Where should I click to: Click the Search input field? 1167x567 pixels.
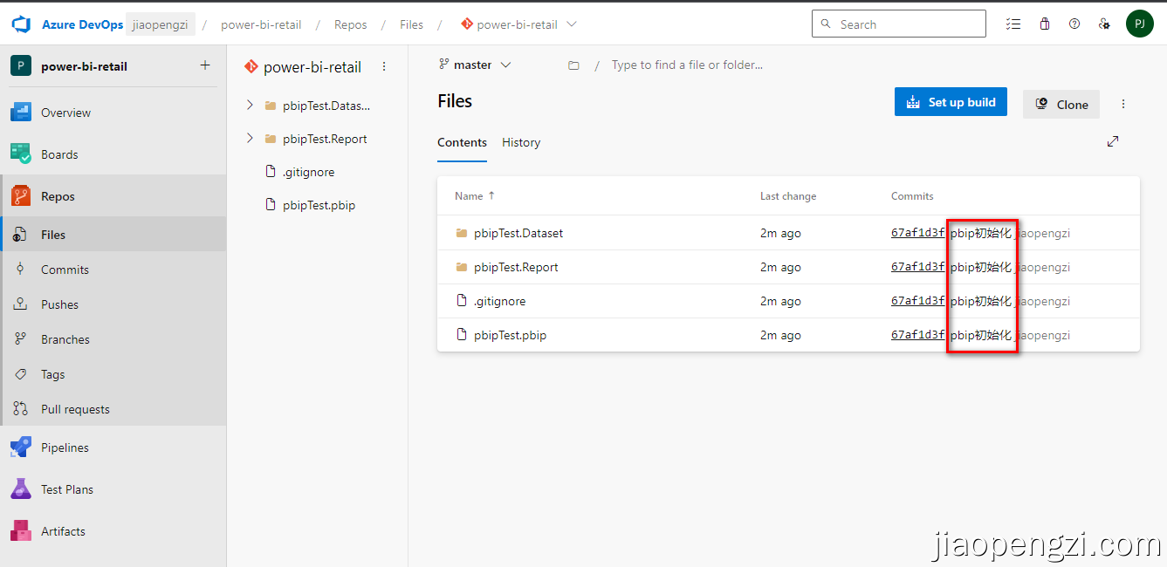coord(908,24)
